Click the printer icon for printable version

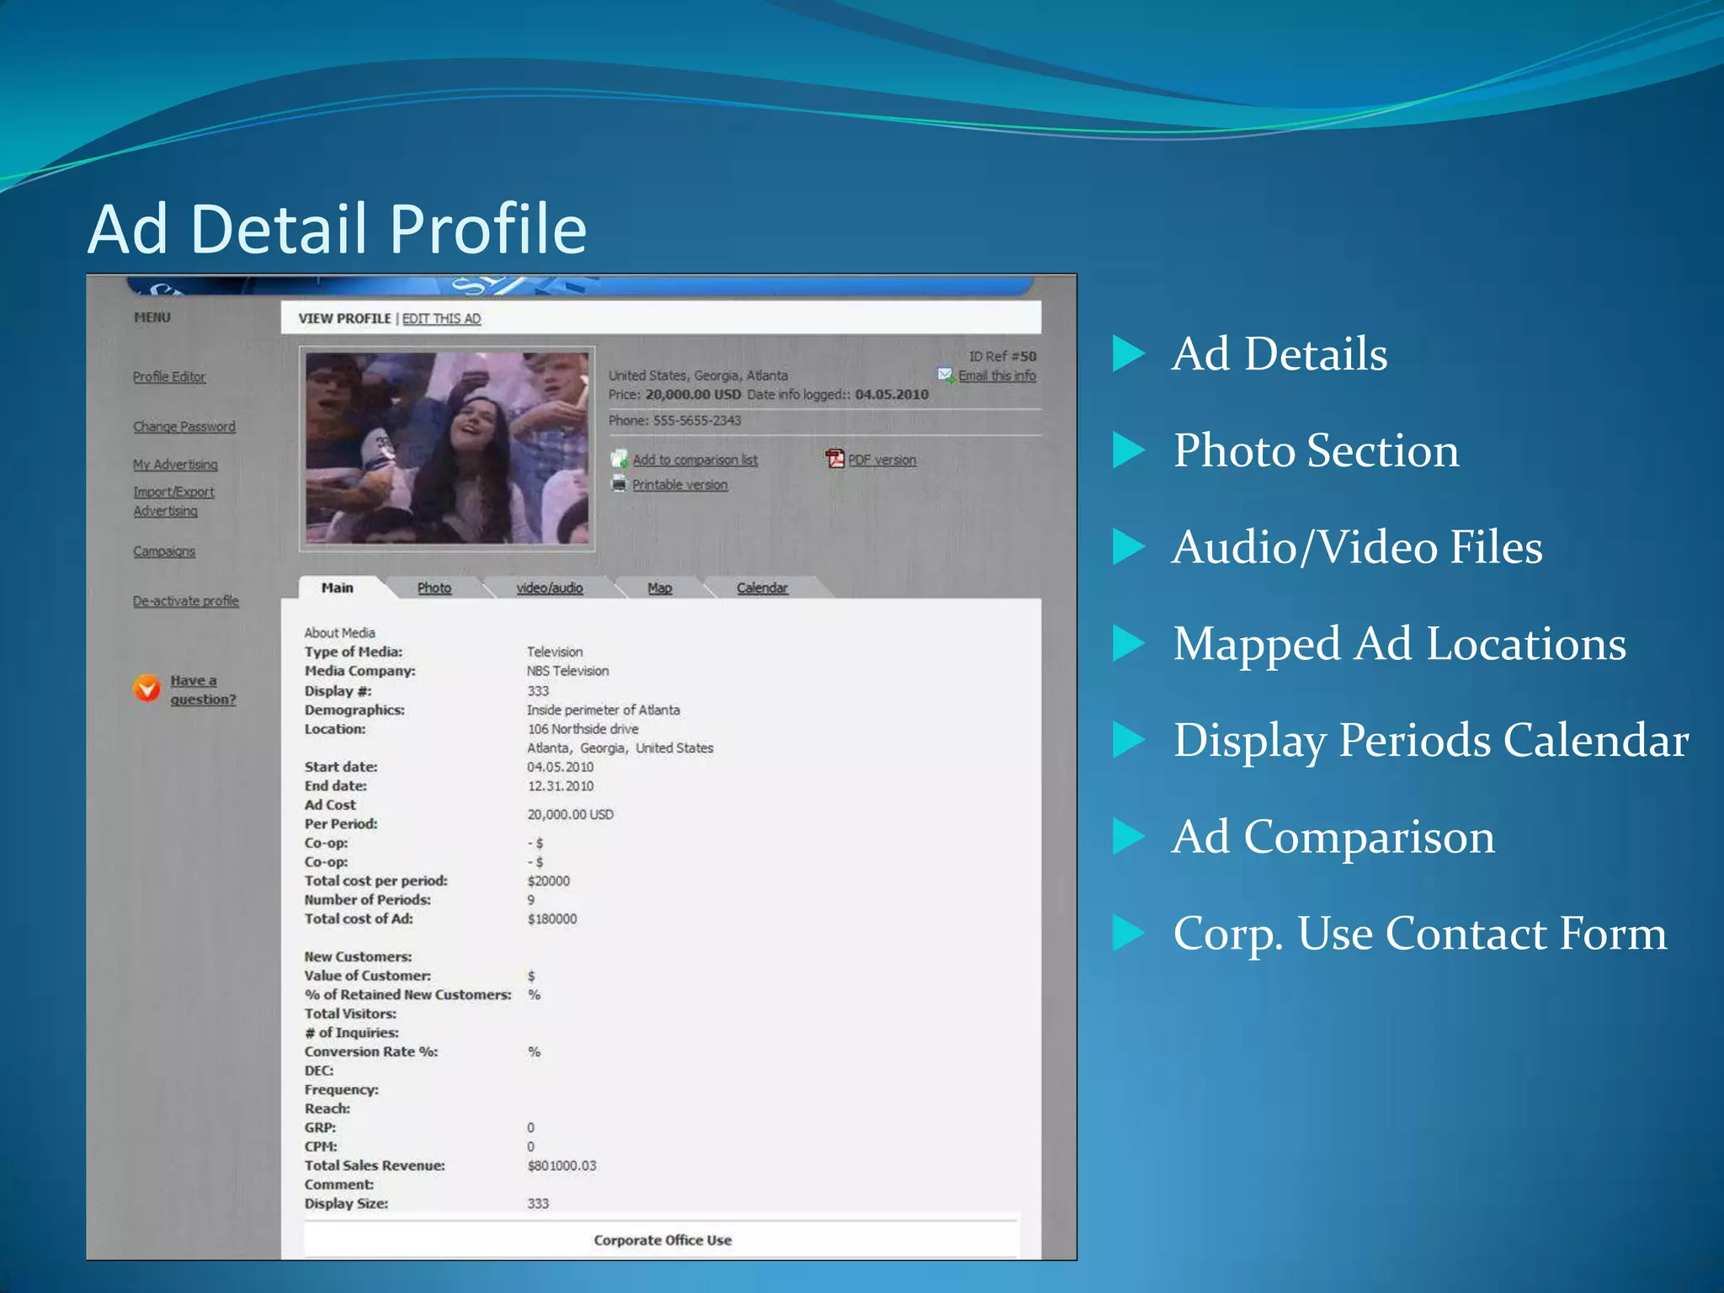[x=620, y=484]
